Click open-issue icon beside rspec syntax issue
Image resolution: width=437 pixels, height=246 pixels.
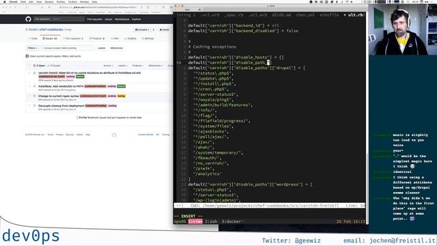(35, 96)
